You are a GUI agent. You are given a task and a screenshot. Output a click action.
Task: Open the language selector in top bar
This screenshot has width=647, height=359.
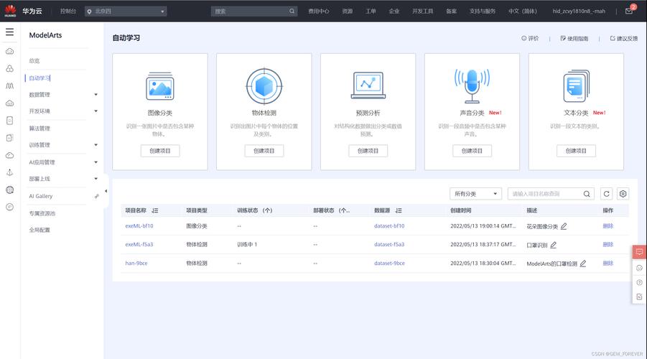[522, 11]
